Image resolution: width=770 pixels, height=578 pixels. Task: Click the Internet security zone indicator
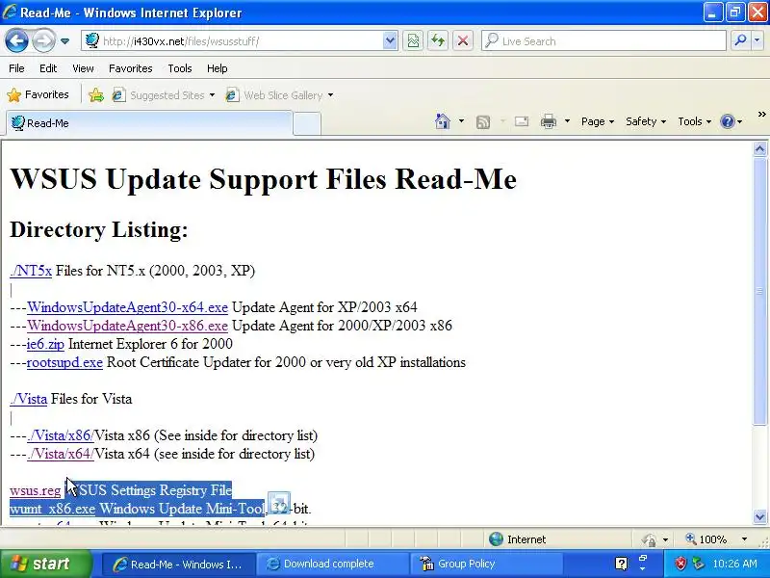tap(517, 539)
